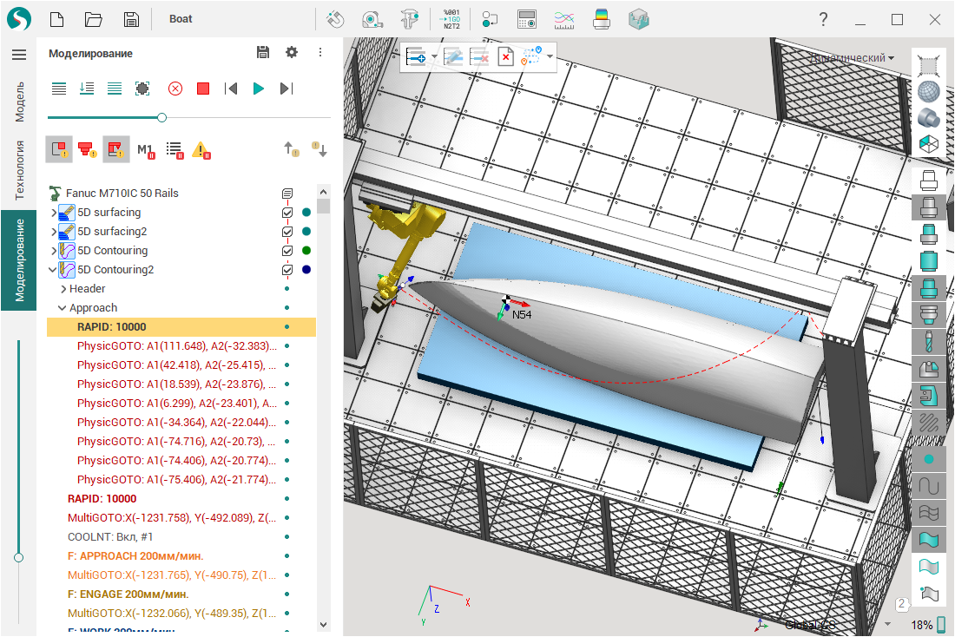Click the help question mark icon
This screenshot has height=637, width=955.
[823, 19]
